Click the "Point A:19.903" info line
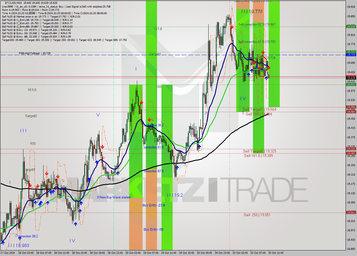Screen dimensions: 357x256 pyautogui.click(x=11, y=10)
